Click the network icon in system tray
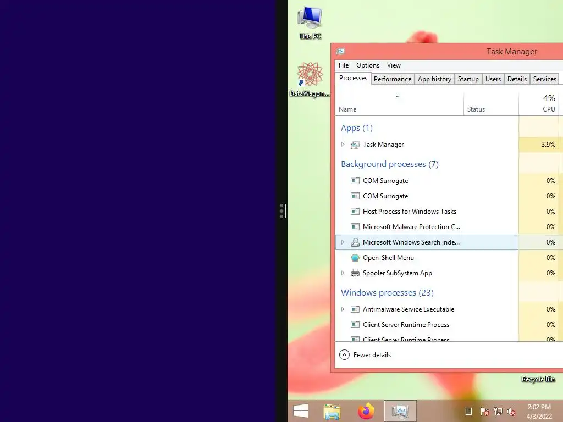This screenshot has height=422, width=563. (498, 411)
